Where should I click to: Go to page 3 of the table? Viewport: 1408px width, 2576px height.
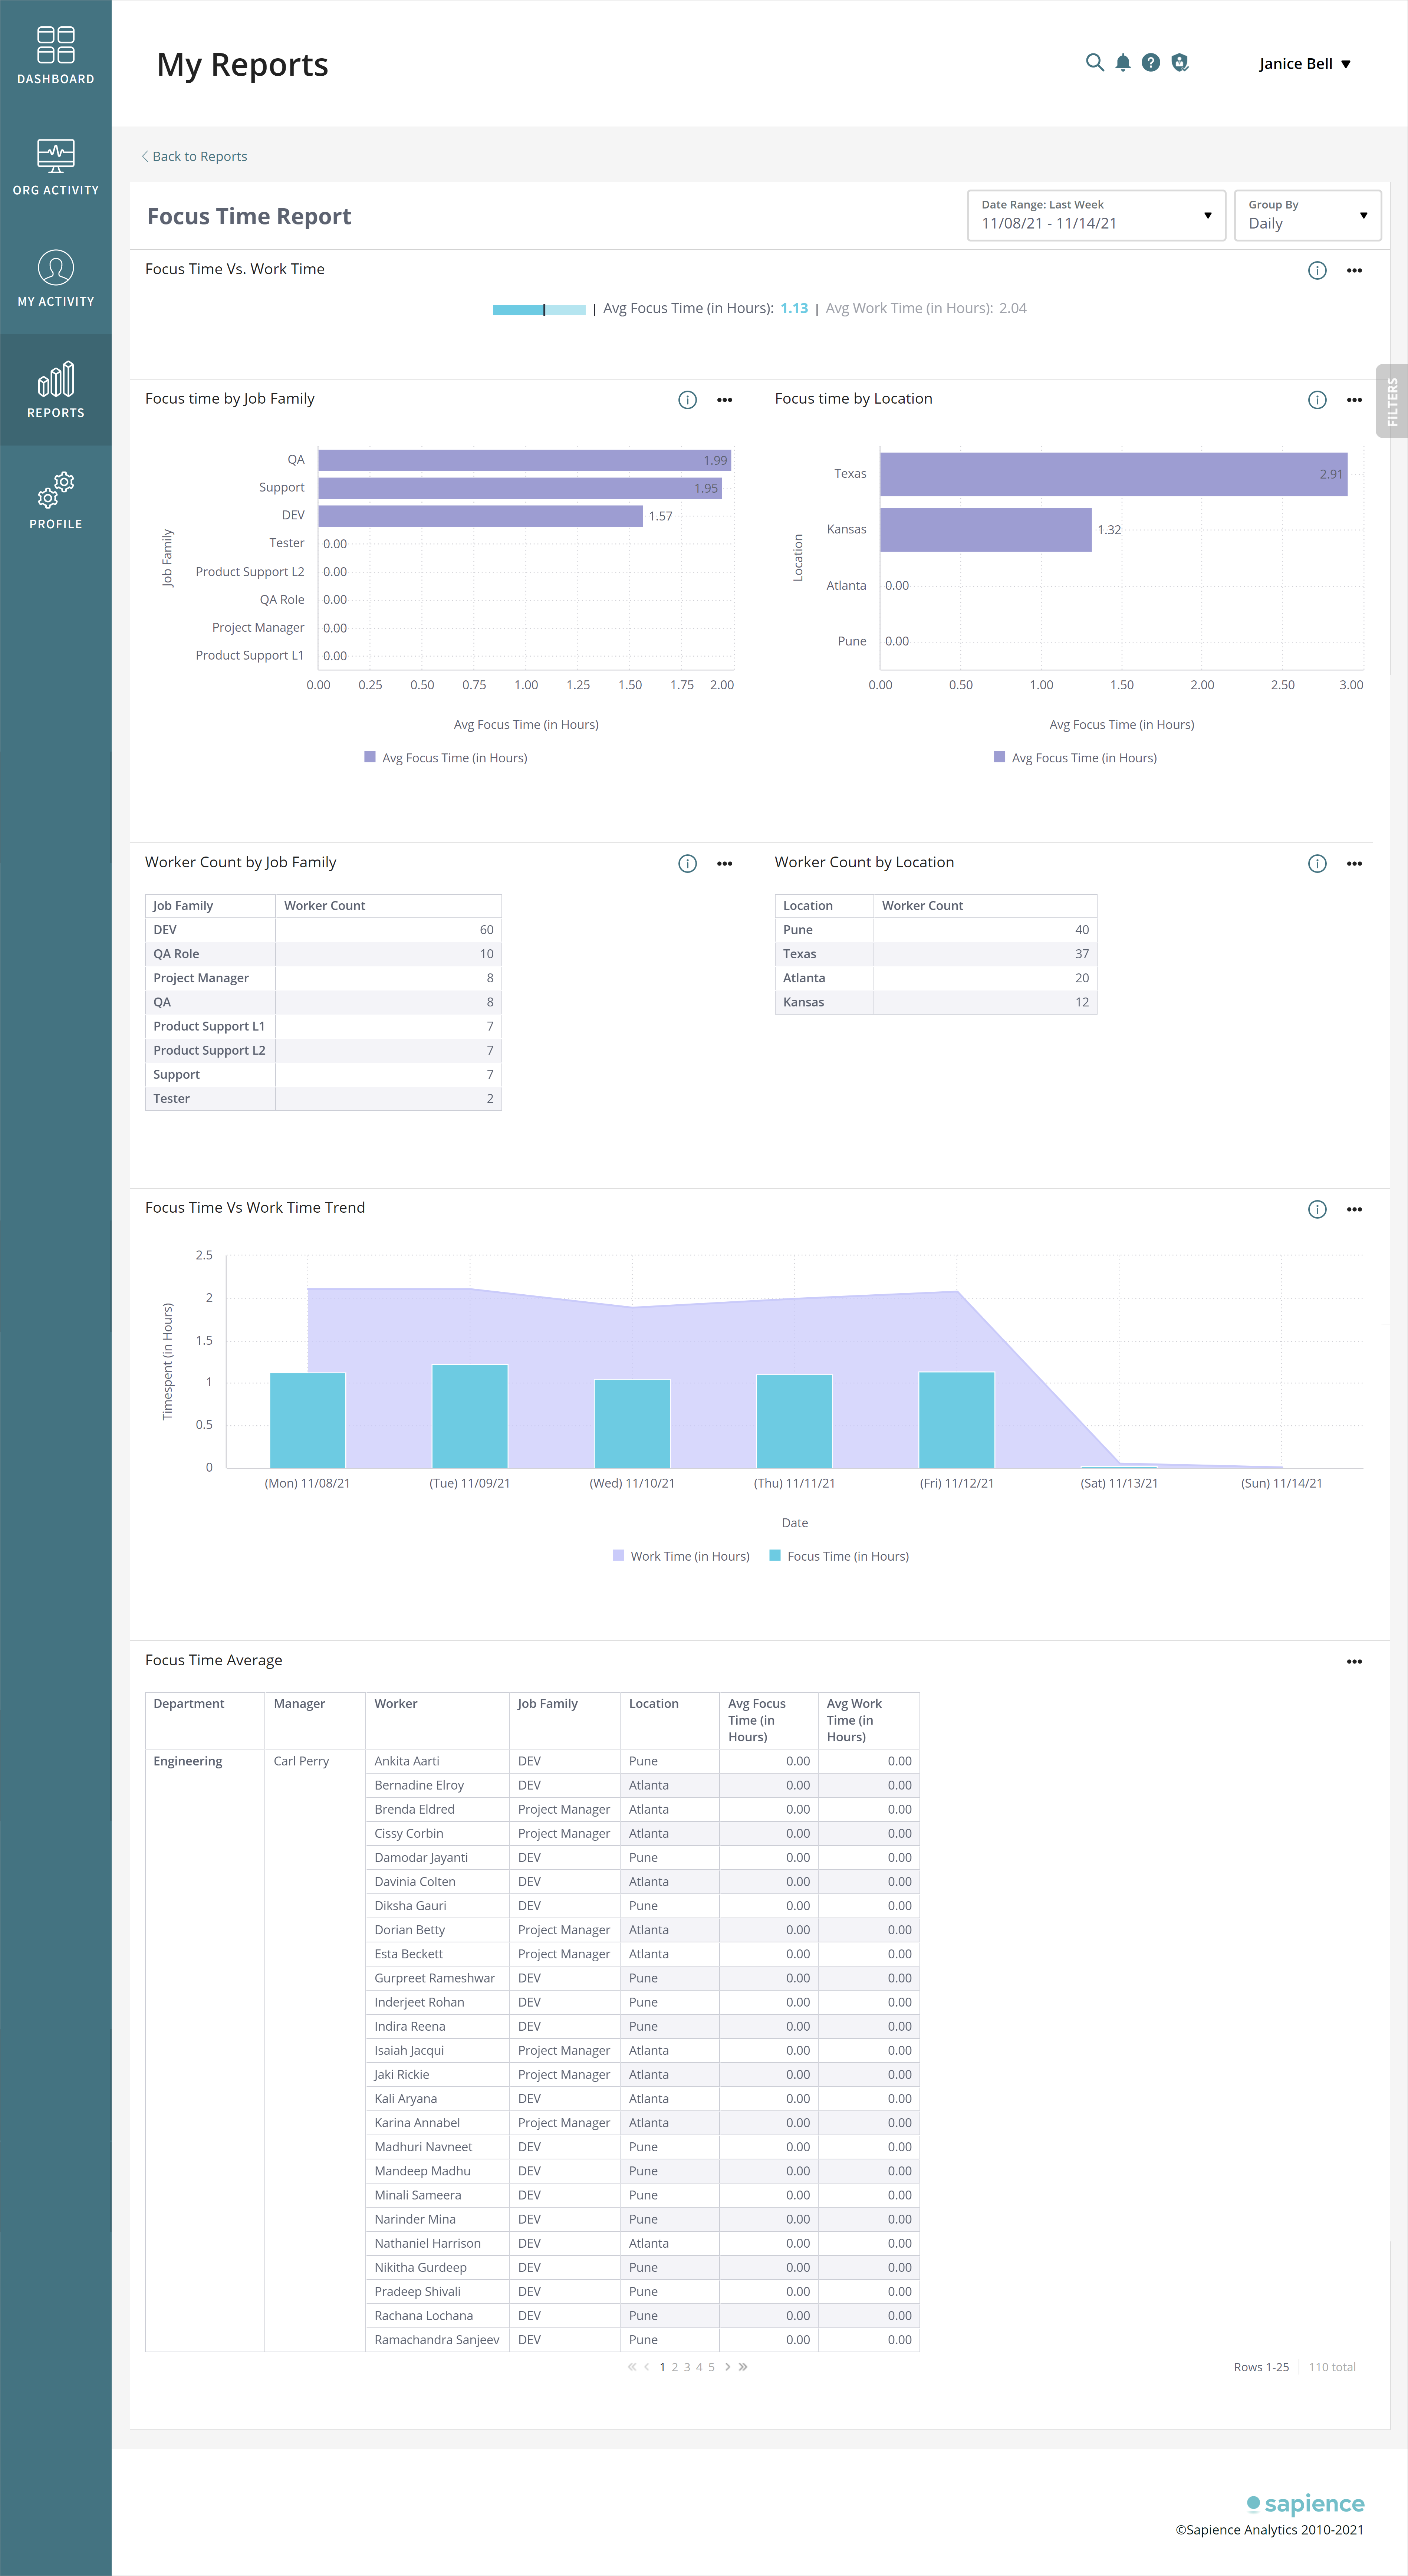pos(687,2367)
